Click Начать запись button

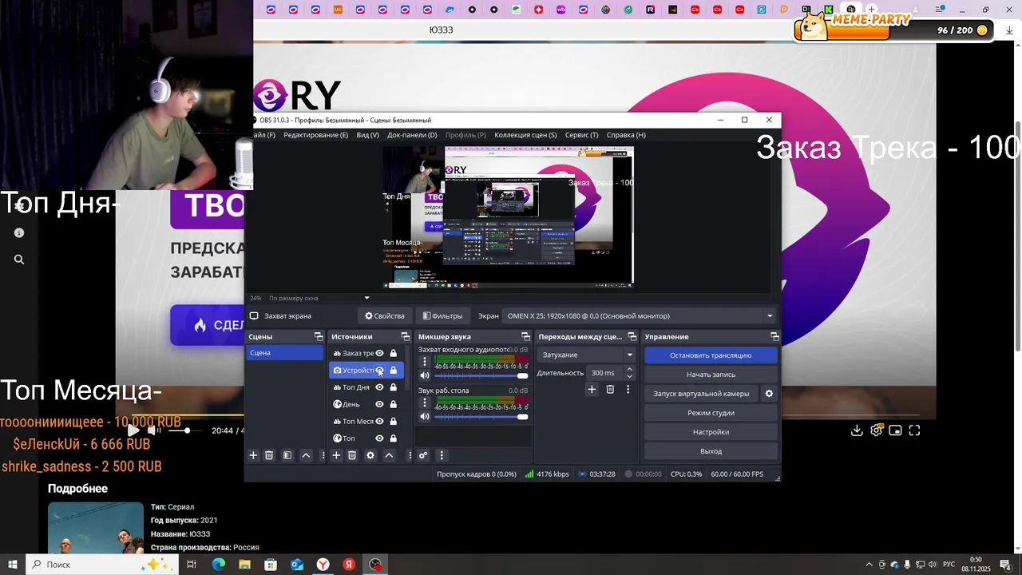711,375
